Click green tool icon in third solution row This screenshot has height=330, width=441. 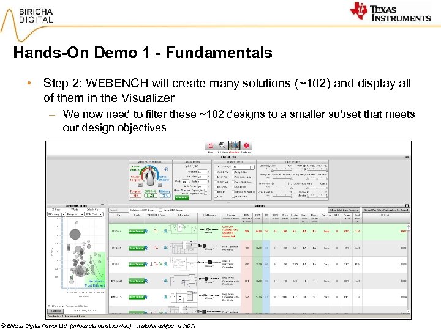click(160, 264)
